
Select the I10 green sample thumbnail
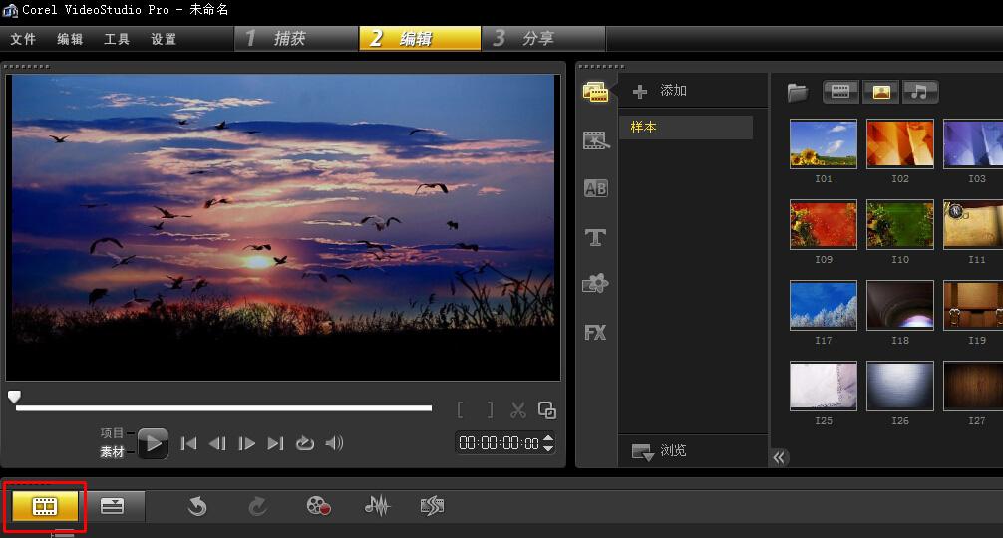pyautogui.click(x=899, y=224)
